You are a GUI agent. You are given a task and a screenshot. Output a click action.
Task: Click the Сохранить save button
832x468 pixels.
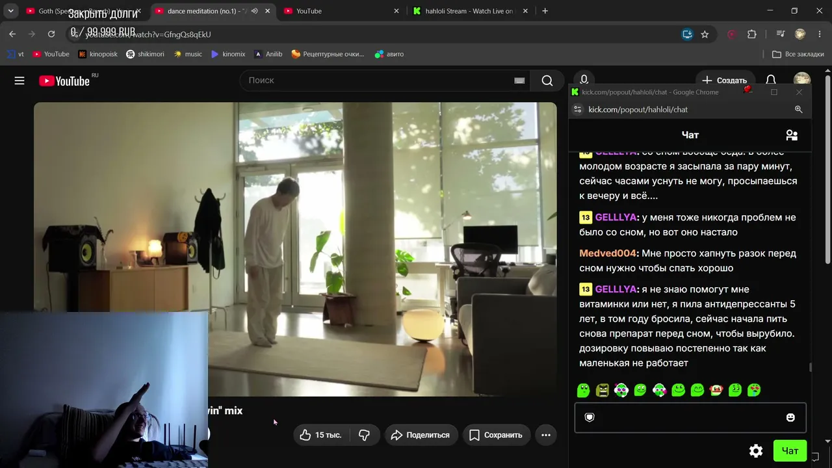pyautogui.click(x=496, y=435)
